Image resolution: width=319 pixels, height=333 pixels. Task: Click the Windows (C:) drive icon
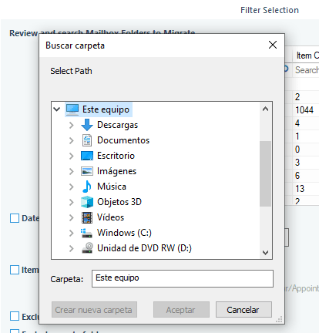point(87,233)
